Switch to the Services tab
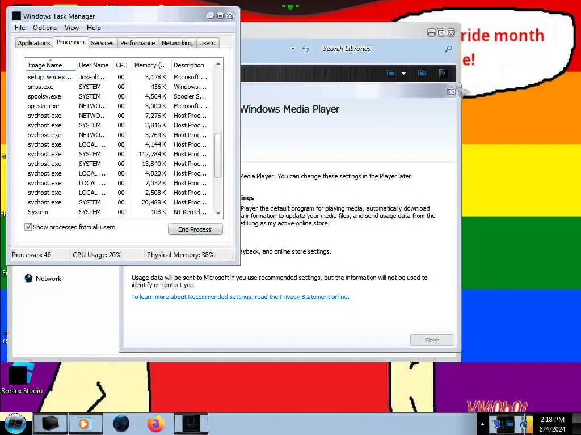Viewport: 581px width, 435px height. [102, 43]
